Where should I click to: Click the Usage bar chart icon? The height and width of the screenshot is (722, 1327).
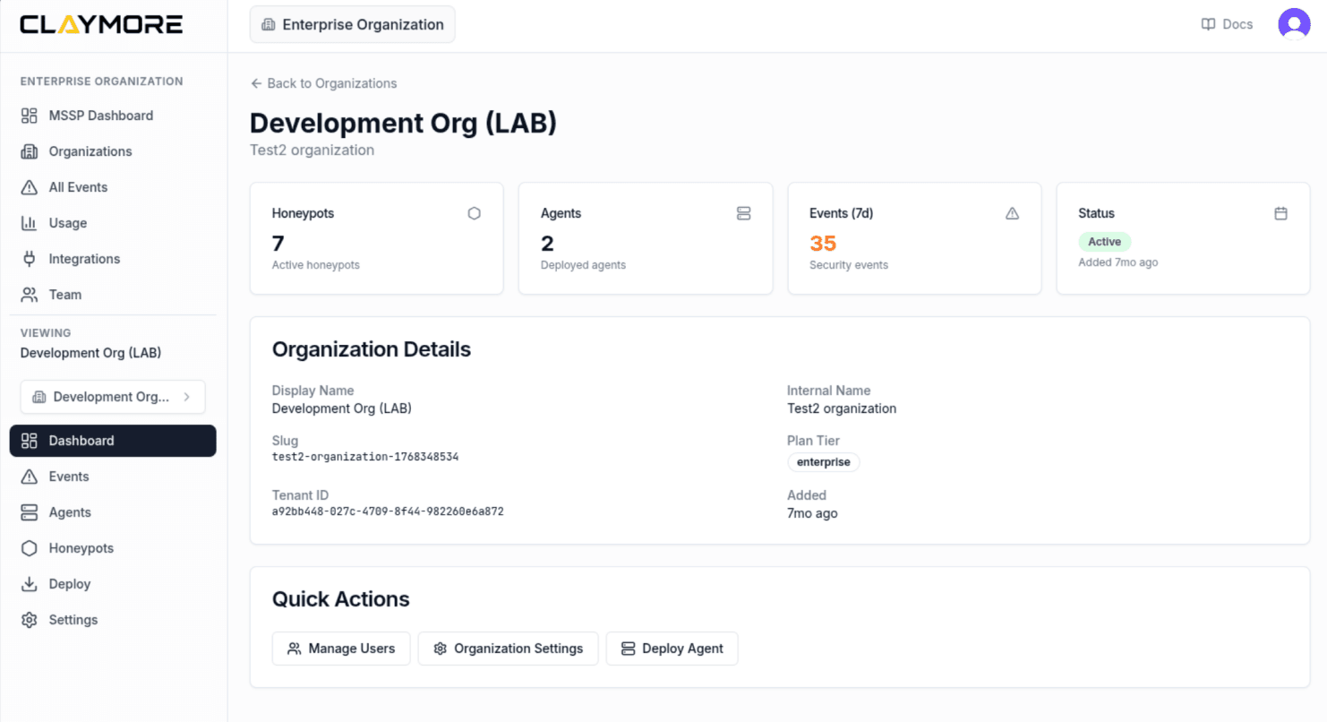coord(30,223)
